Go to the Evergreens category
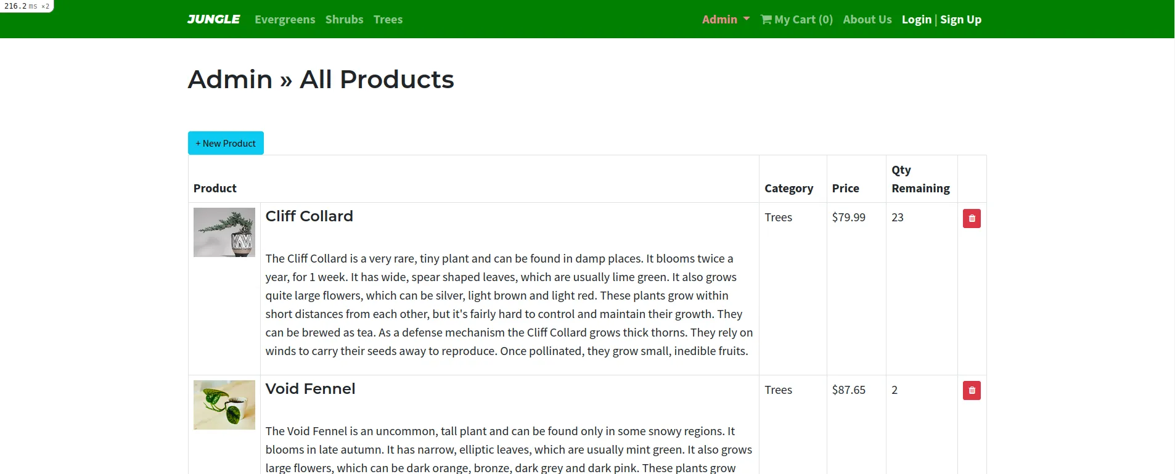 [285, 19]
